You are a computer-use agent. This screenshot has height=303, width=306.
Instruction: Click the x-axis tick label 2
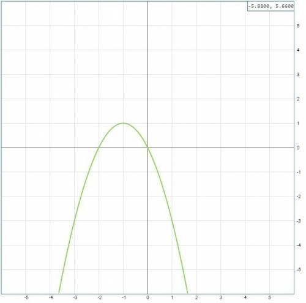196,297
